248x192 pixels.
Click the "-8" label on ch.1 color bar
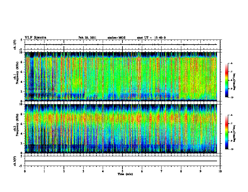[231, 80]
